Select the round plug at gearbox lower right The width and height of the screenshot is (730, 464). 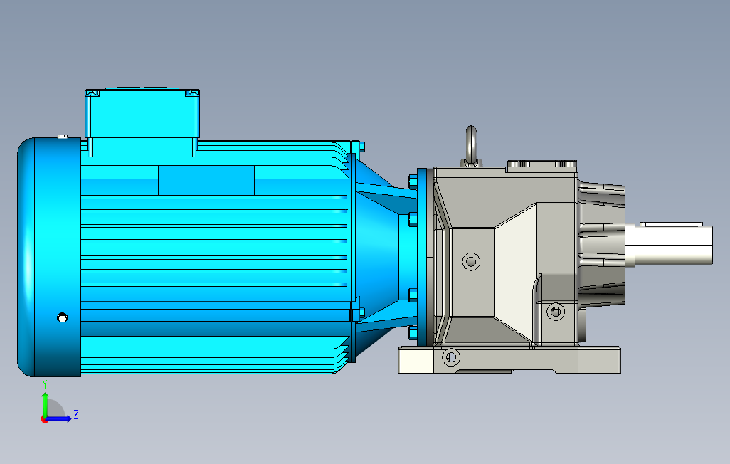pyautogui.click(x=556, y=311)
